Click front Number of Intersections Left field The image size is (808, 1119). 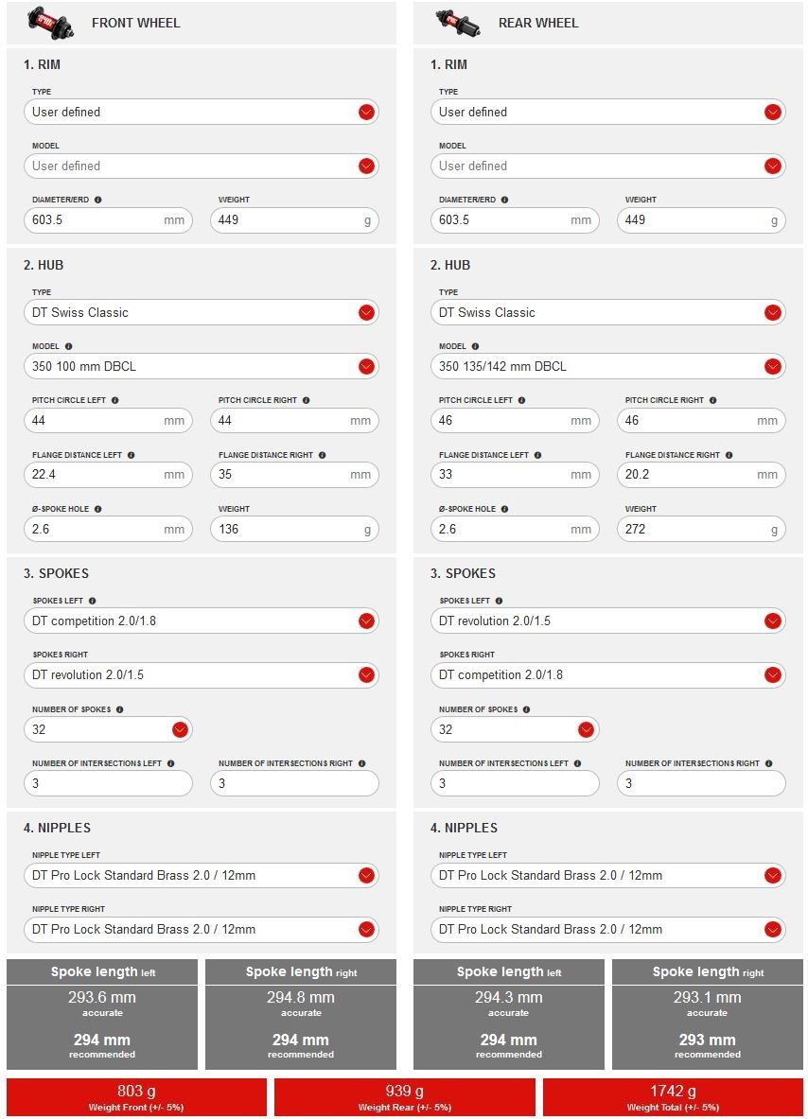coord(108,783)
